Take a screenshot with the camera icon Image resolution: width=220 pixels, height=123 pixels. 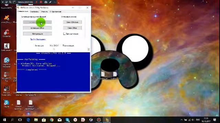coord(46,2)
